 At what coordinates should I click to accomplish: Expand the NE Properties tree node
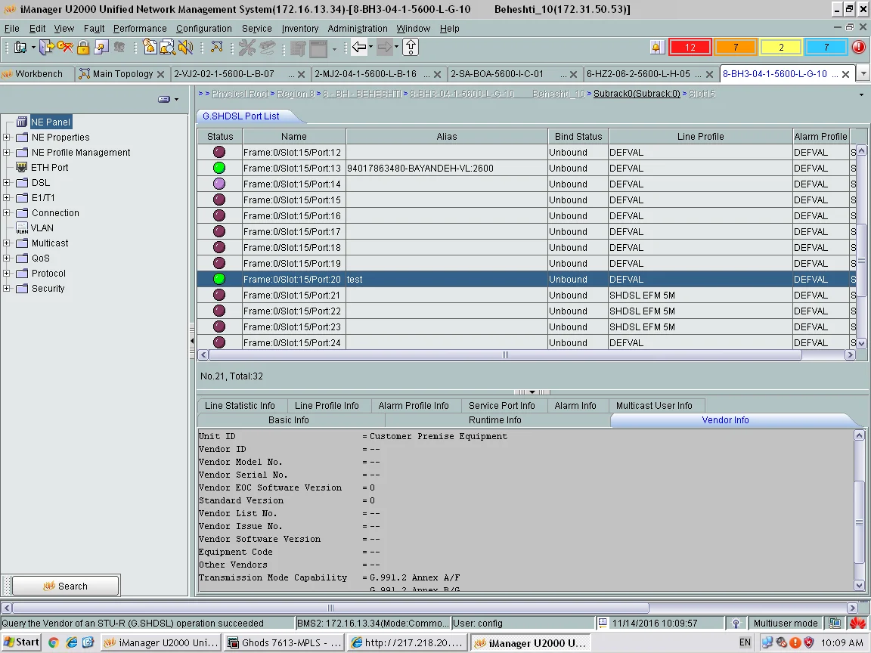pos(7,138)
